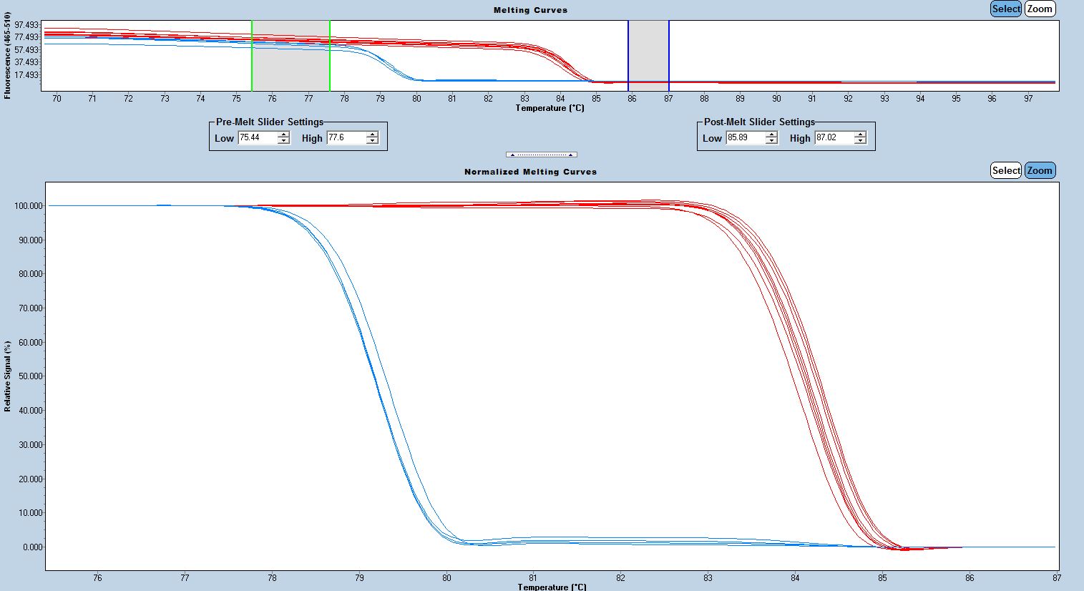Click the Post-Melt Low value field

click(744, 137)
